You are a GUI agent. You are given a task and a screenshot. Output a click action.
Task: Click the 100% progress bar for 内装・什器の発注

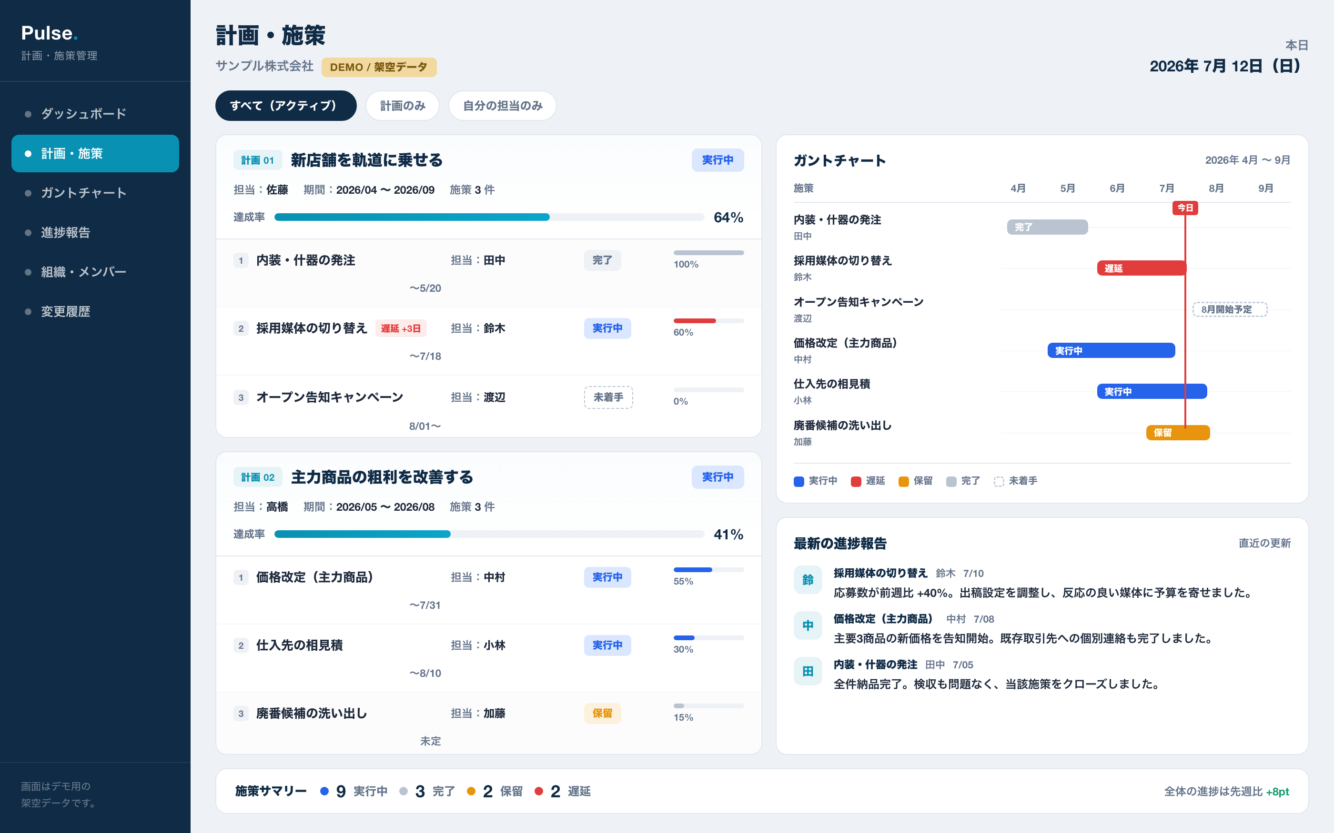coord(708,253)
